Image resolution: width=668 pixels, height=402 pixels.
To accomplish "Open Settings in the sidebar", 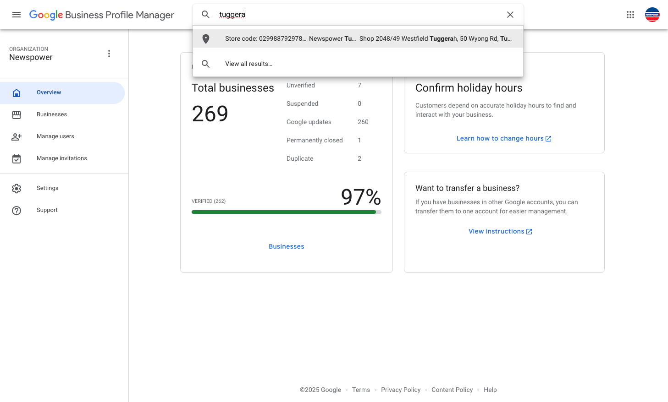I will [x=62, y=188].
